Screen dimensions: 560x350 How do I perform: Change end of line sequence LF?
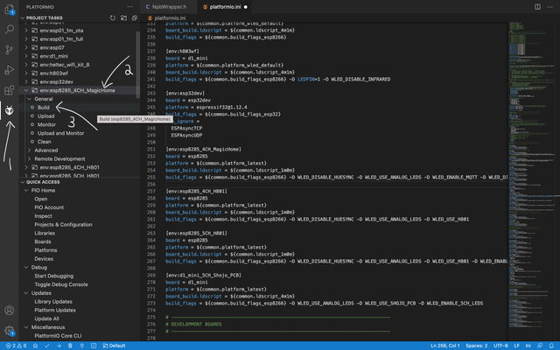point(516,346)
